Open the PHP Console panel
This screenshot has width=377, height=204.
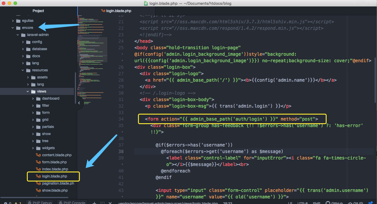pyautogui.click(x=72, y=203)
